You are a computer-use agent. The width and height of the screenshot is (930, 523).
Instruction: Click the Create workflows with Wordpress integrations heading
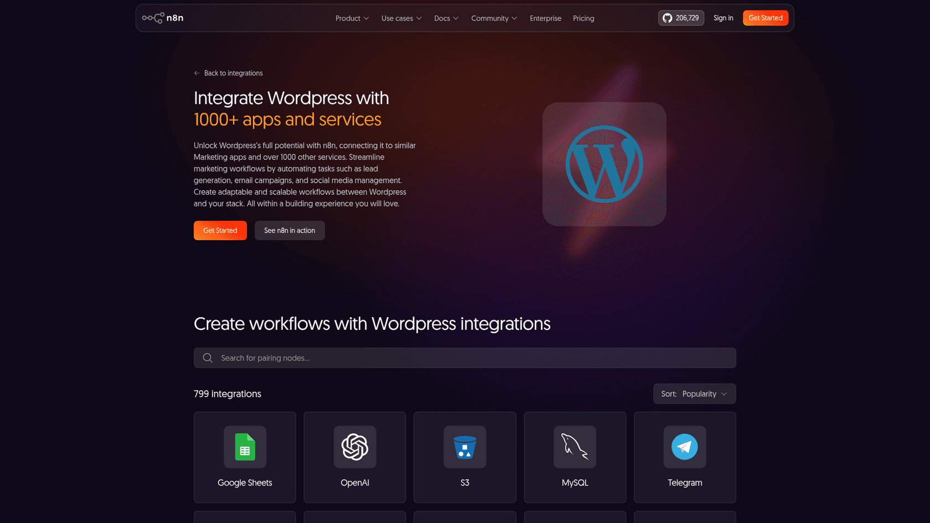coord(372,324)
